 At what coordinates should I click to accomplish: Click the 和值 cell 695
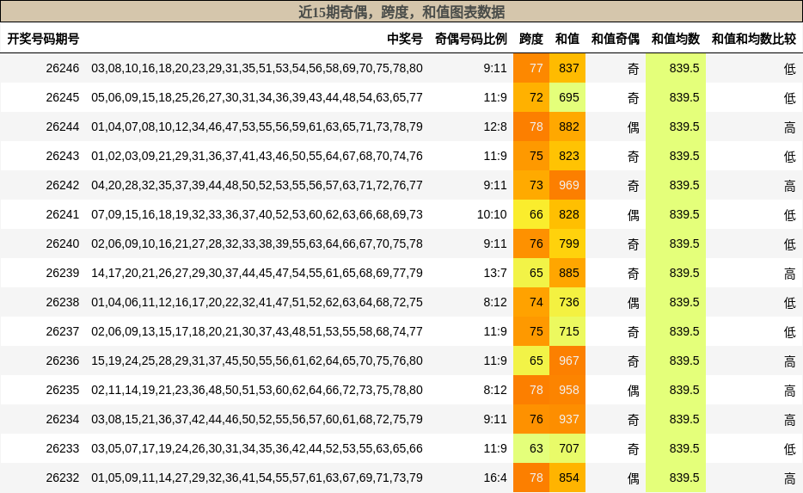click(x=567, y=97)
